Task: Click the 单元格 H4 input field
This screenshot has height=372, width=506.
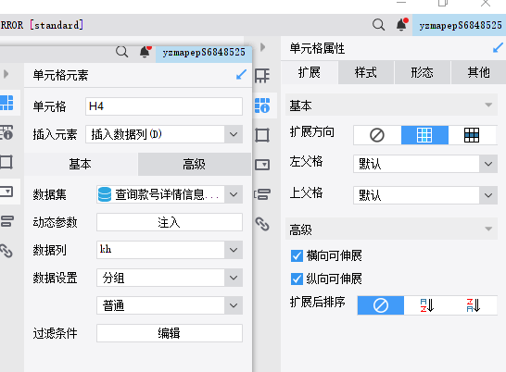Action: pos(164,106)
